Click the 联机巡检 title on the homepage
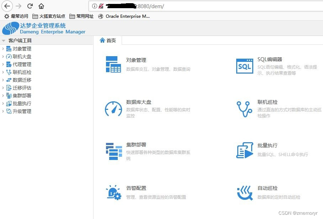The width and height of the screenshot is (323, 219). 268,102
